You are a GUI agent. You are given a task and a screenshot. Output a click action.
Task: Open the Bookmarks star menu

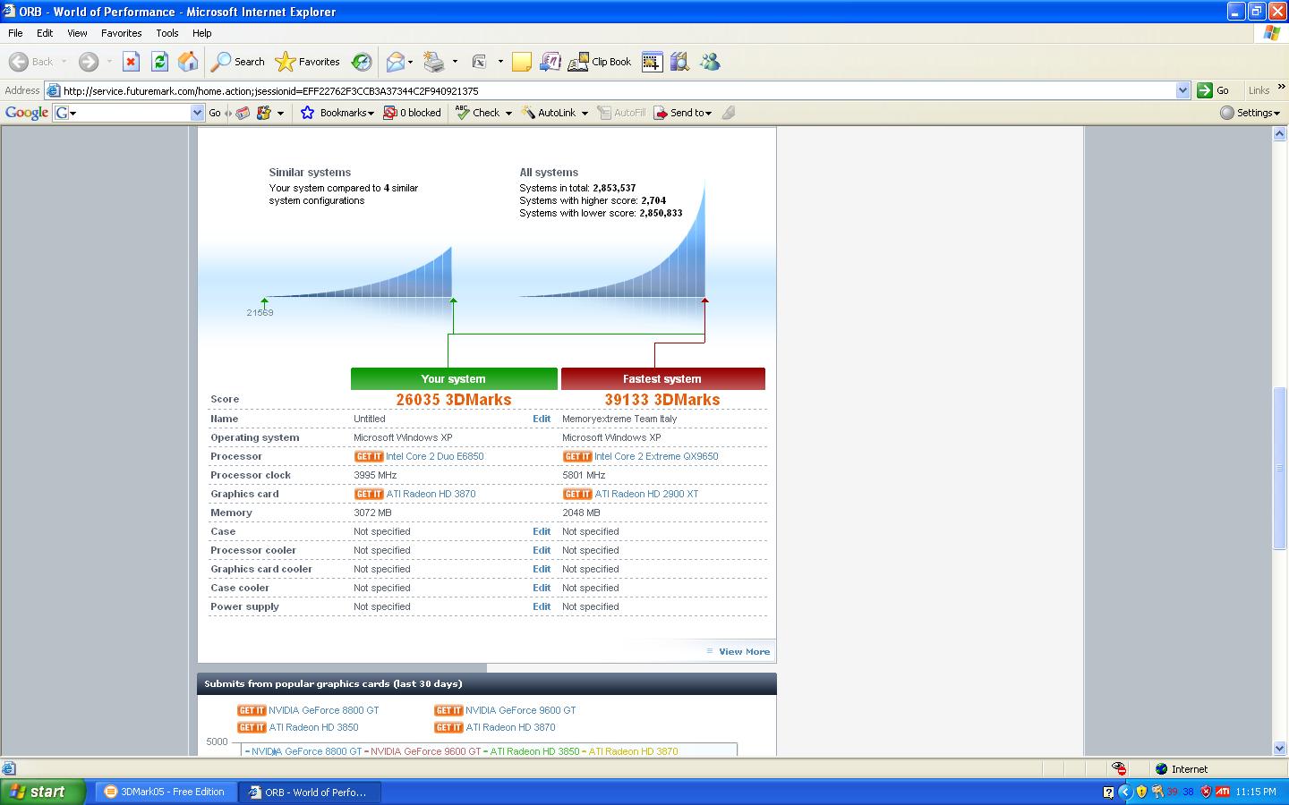pyautogui.click(x=337, y=113)
